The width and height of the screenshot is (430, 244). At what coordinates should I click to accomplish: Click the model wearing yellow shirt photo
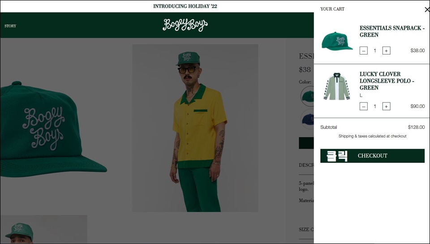[x=195, y=128]
